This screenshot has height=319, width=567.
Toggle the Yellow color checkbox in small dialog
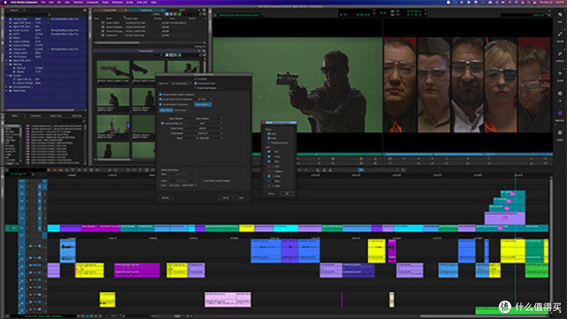pyautogui.click(x=270, y=177)
